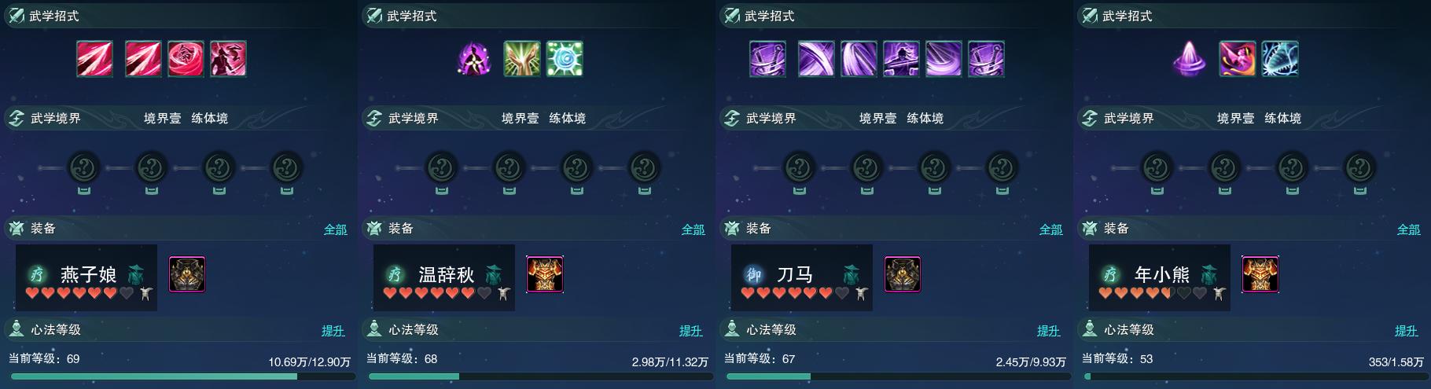Open the red armor icon beside 温辞秋
1431x389 pixels.
tap(545, 274)
